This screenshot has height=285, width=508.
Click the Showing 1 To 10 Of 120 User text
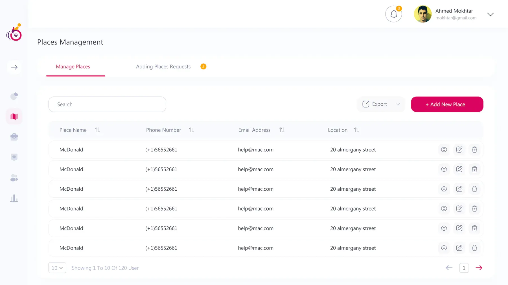[x=105, y=268]
